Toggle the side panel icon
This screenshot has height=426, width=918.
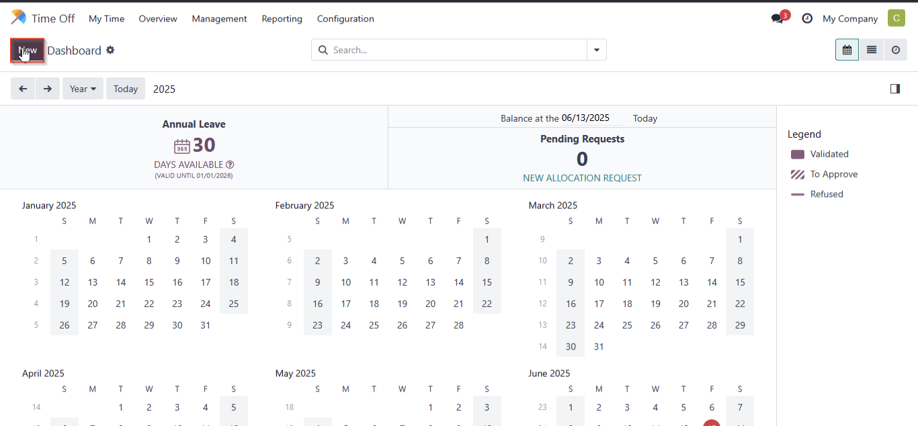894,89
